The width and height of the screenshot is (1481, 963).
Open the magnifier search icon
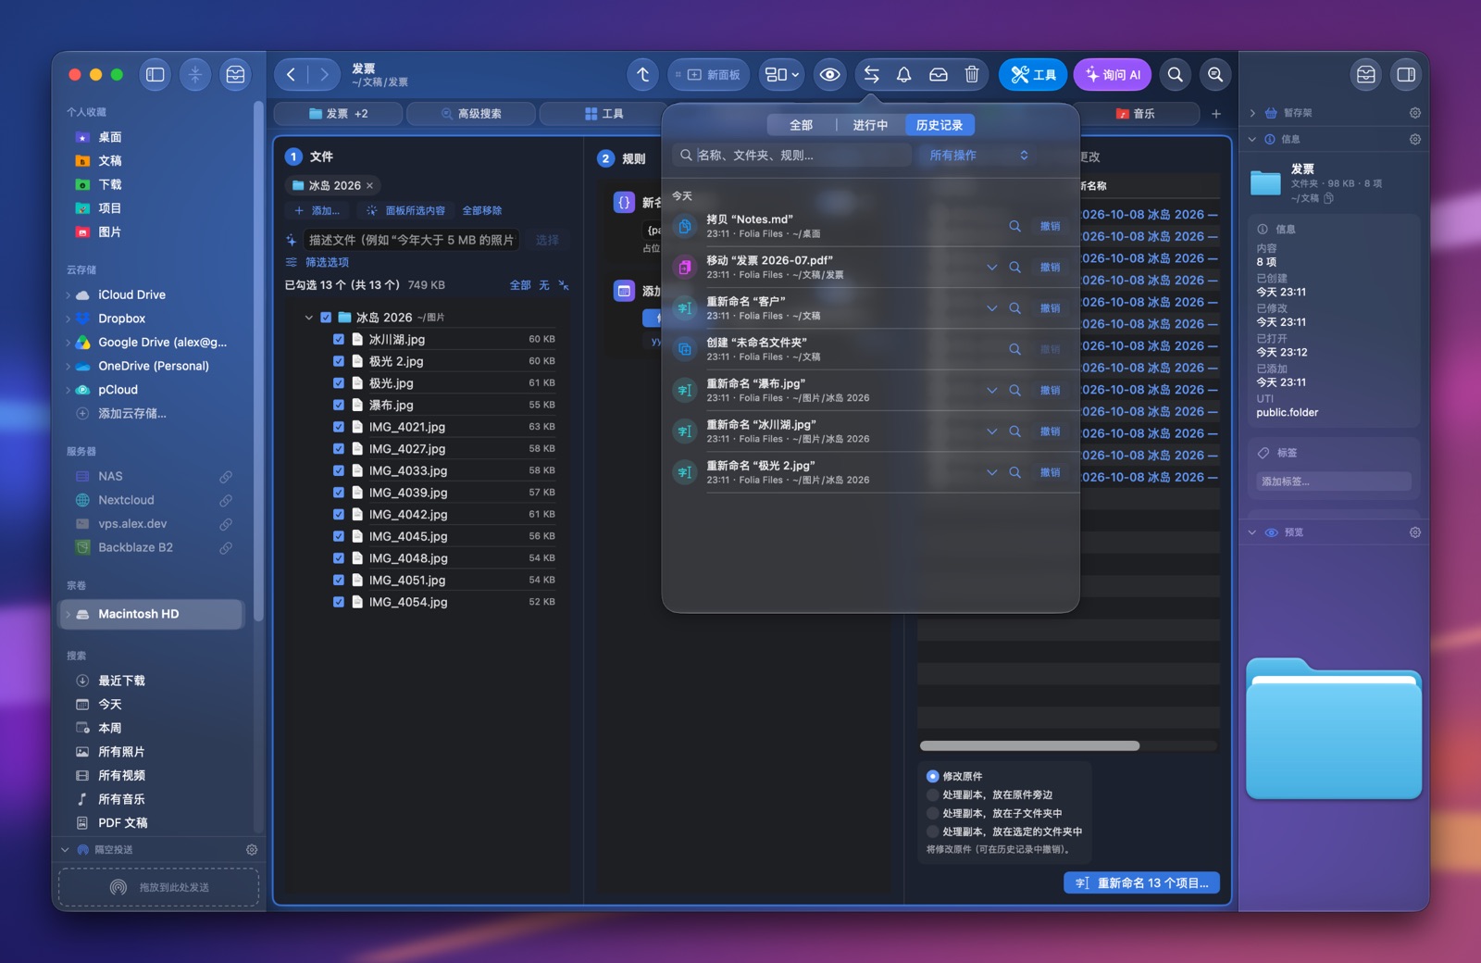point(1175,75)
